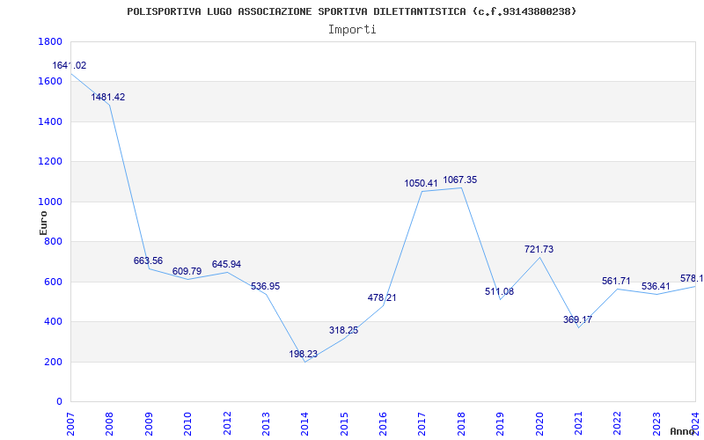The image size is (704, 440).
Task: Click the Euro y-axis label
Action: coord(43,223)
